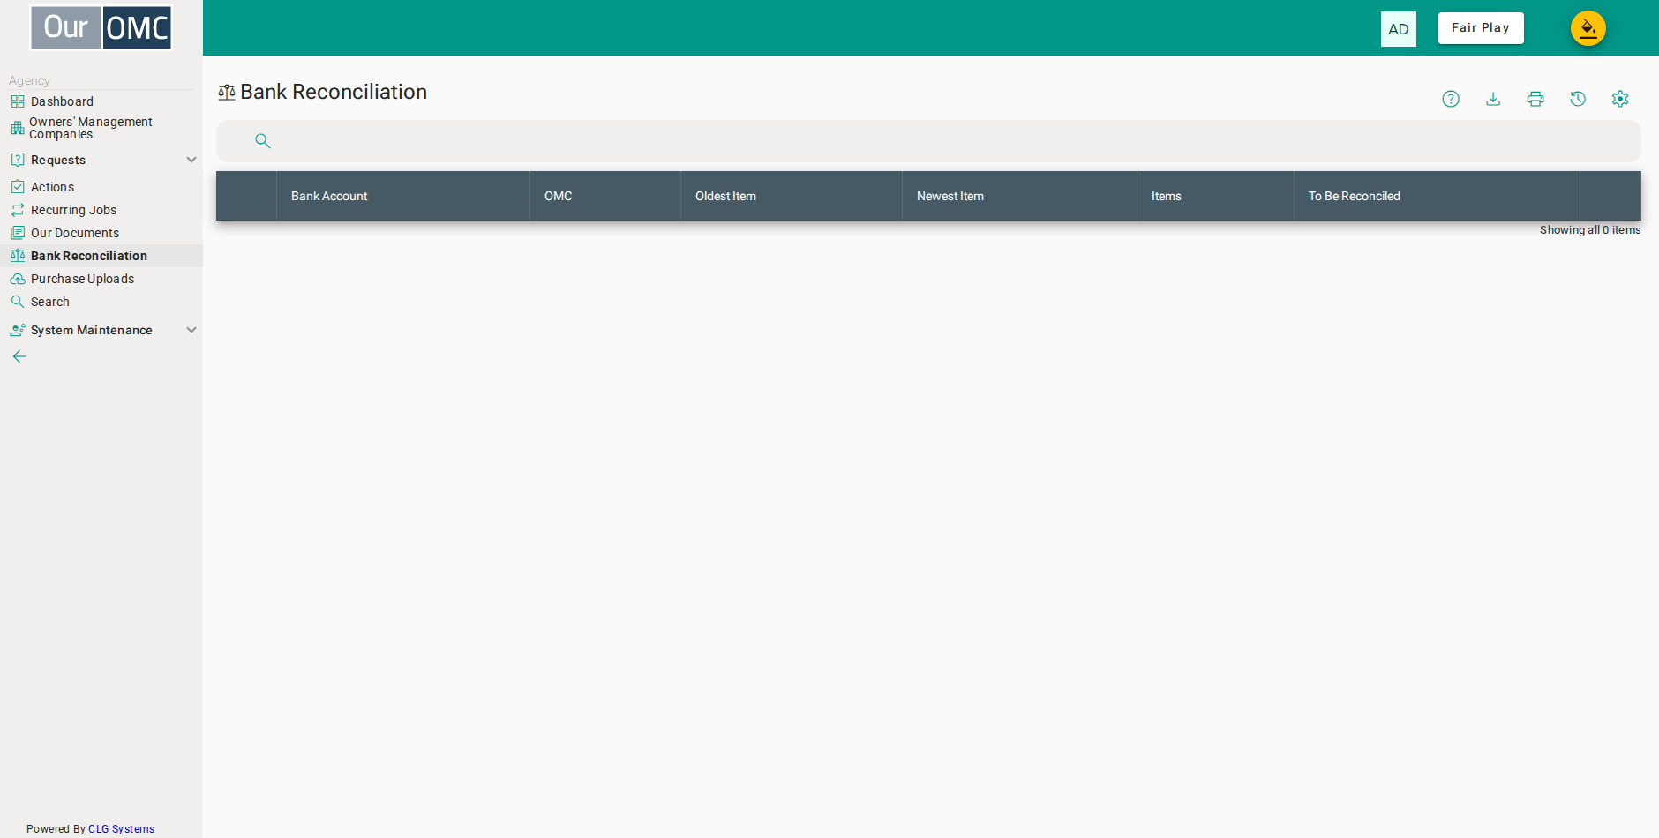Image resolution: width=1659 pixels, height=838 pixels.
Task: Click the OurOMC logo
Action: 101,27
